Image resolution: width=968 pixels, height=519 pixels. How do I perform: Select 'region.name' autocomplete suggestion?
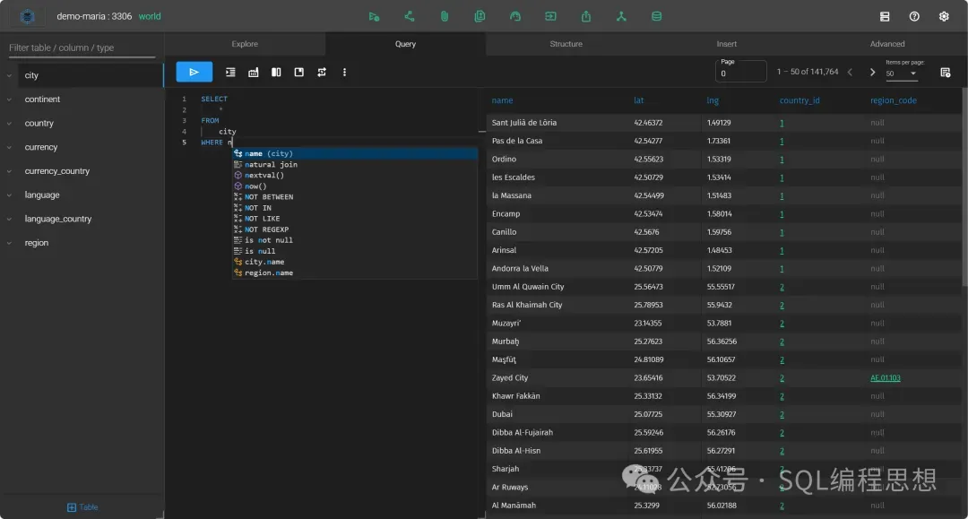(x=355, y=272)
